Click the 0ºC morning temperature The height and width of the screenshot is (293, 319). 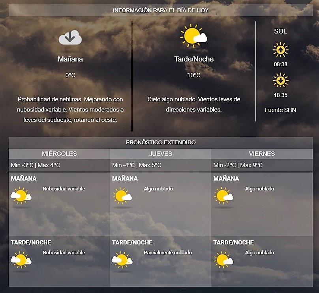[x=70, y=75]
